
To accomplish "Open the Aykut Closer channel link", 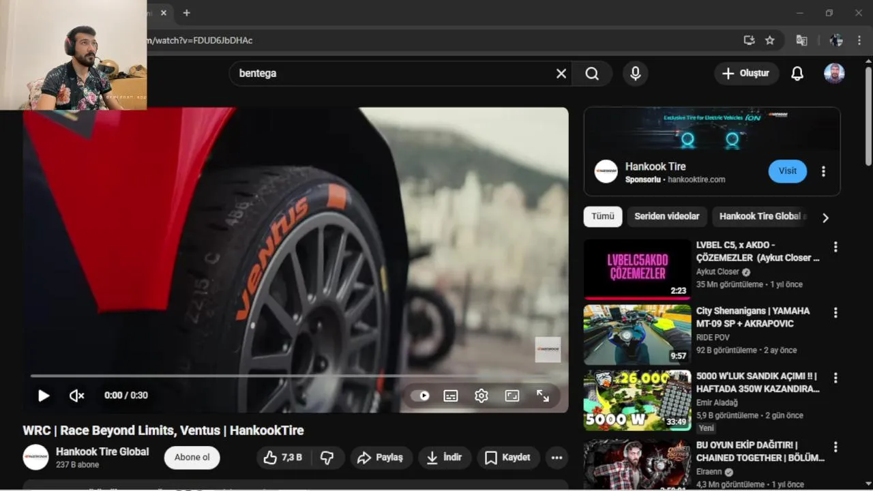I will tap(717, 271).
